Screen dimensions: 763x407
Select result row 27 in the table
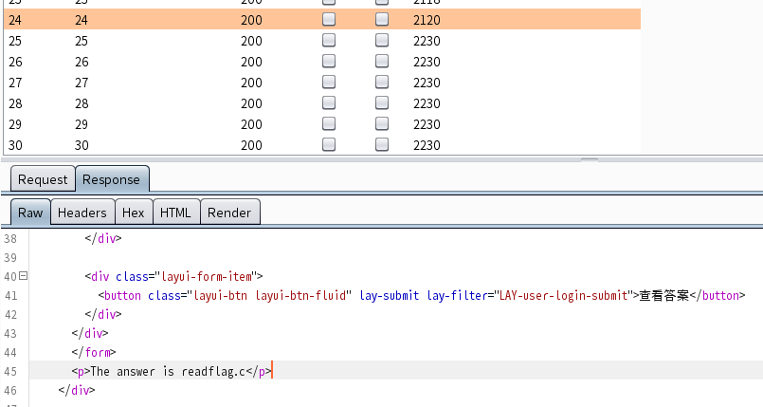(x=142, y=82)
